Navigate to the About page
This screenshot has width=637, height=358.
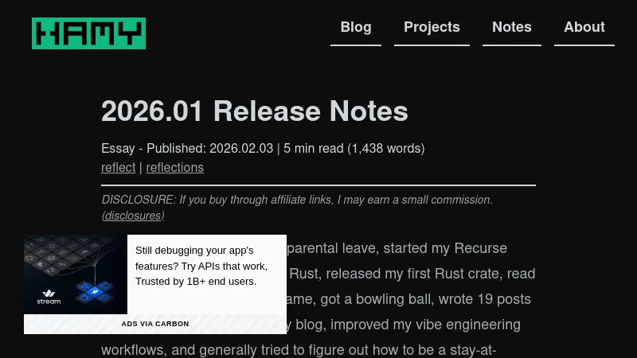coord(584,28)
